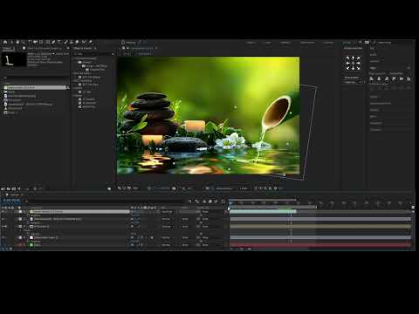Click the center diamond in the anchor grid
This screenshot has width=419, height=314.
(353, 63)
